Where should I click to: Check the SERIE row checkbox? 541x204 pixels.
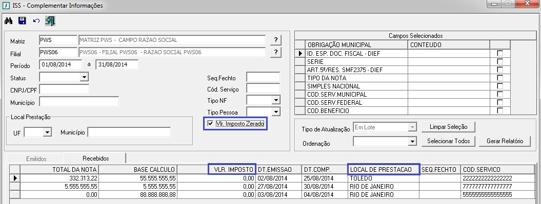(499, 61)
